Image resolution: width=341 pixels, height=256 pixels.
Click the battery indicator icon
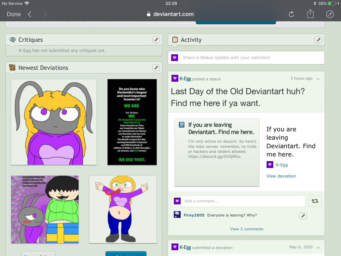click(332, 3)
